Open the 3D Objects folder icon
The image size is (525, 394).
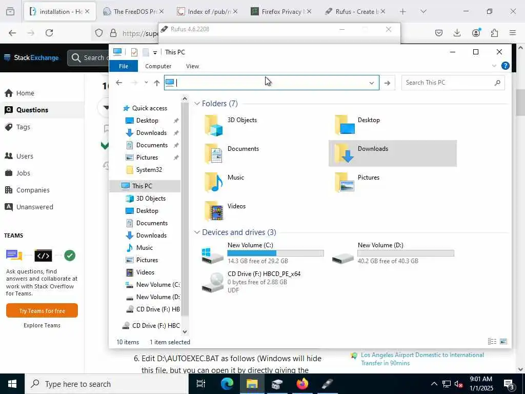214,125
